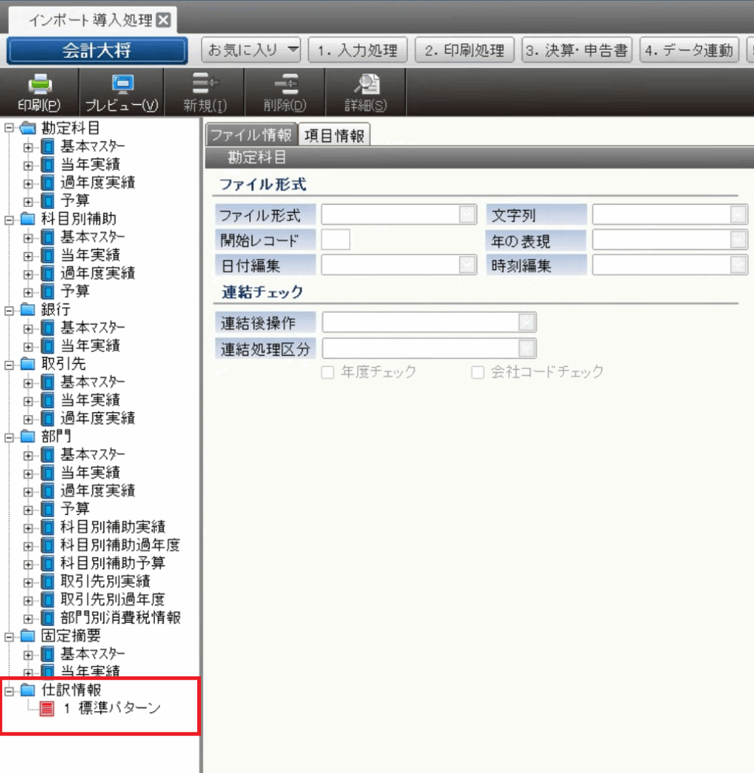
Task: Collapse the 取引先 tree node
Action: click(x=9, y=364)
